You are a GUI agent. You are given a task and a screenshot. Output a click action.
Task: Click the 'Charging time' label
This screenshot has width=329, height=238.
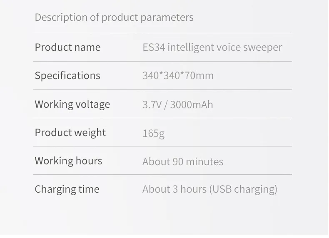[67, 189]
